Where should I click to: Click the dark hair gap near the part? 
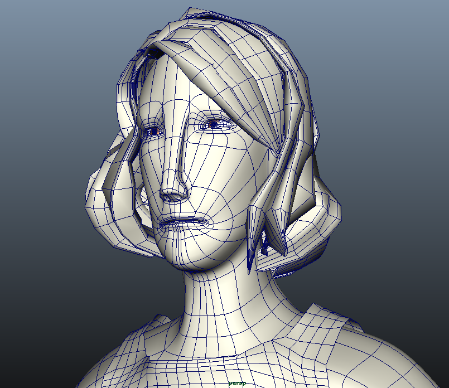pos(152,54)
